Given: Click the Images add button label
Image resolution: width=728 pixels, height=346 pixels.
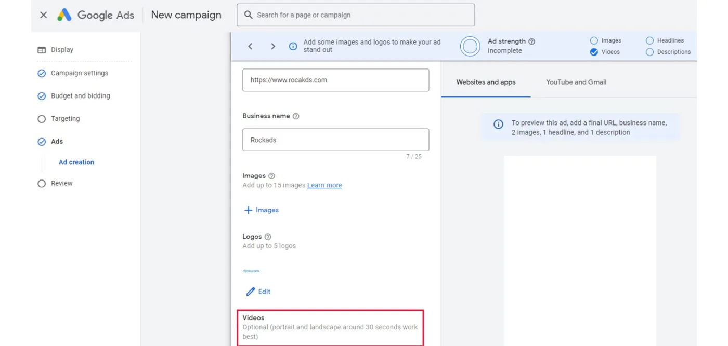Looking at the screenshot, I should (267, 210).
